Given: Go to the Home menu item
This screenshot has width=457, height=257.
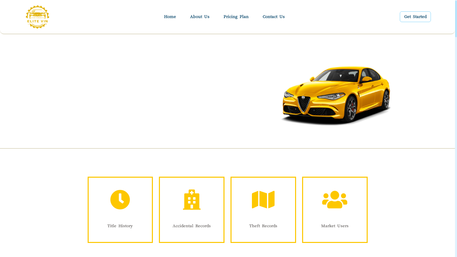Looking at the screenshot, I should coord(170,17).
